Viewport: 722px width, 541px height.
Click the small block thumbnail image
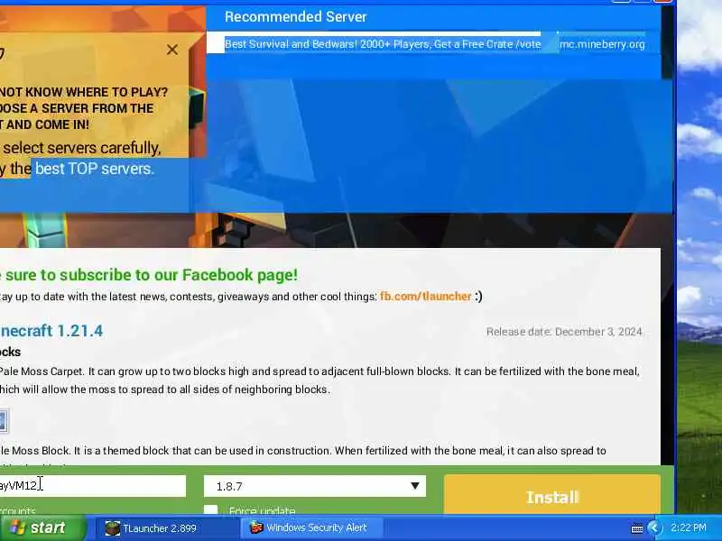[4, 421]
